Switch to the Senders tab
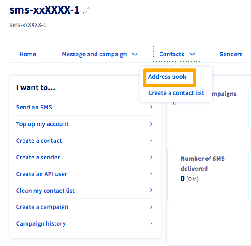 click(x=231, y=54)
